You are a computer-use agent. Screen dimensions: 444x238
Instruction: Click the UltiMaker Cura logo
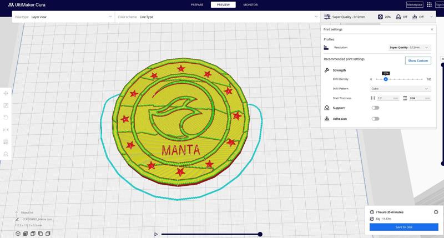(x=27, y=5)
